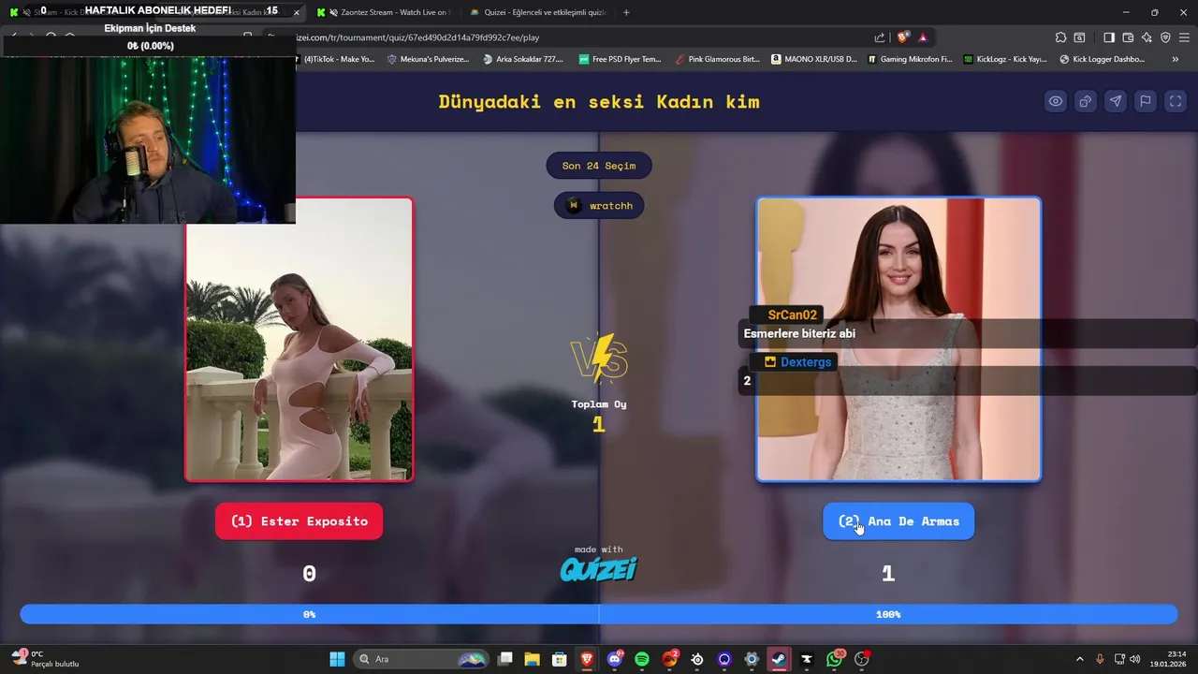Open the Arka Sokaklar 727 bookmark
Image resolution: width=1198 pixels, height=674 pixels.
click(x=522, y=59)
